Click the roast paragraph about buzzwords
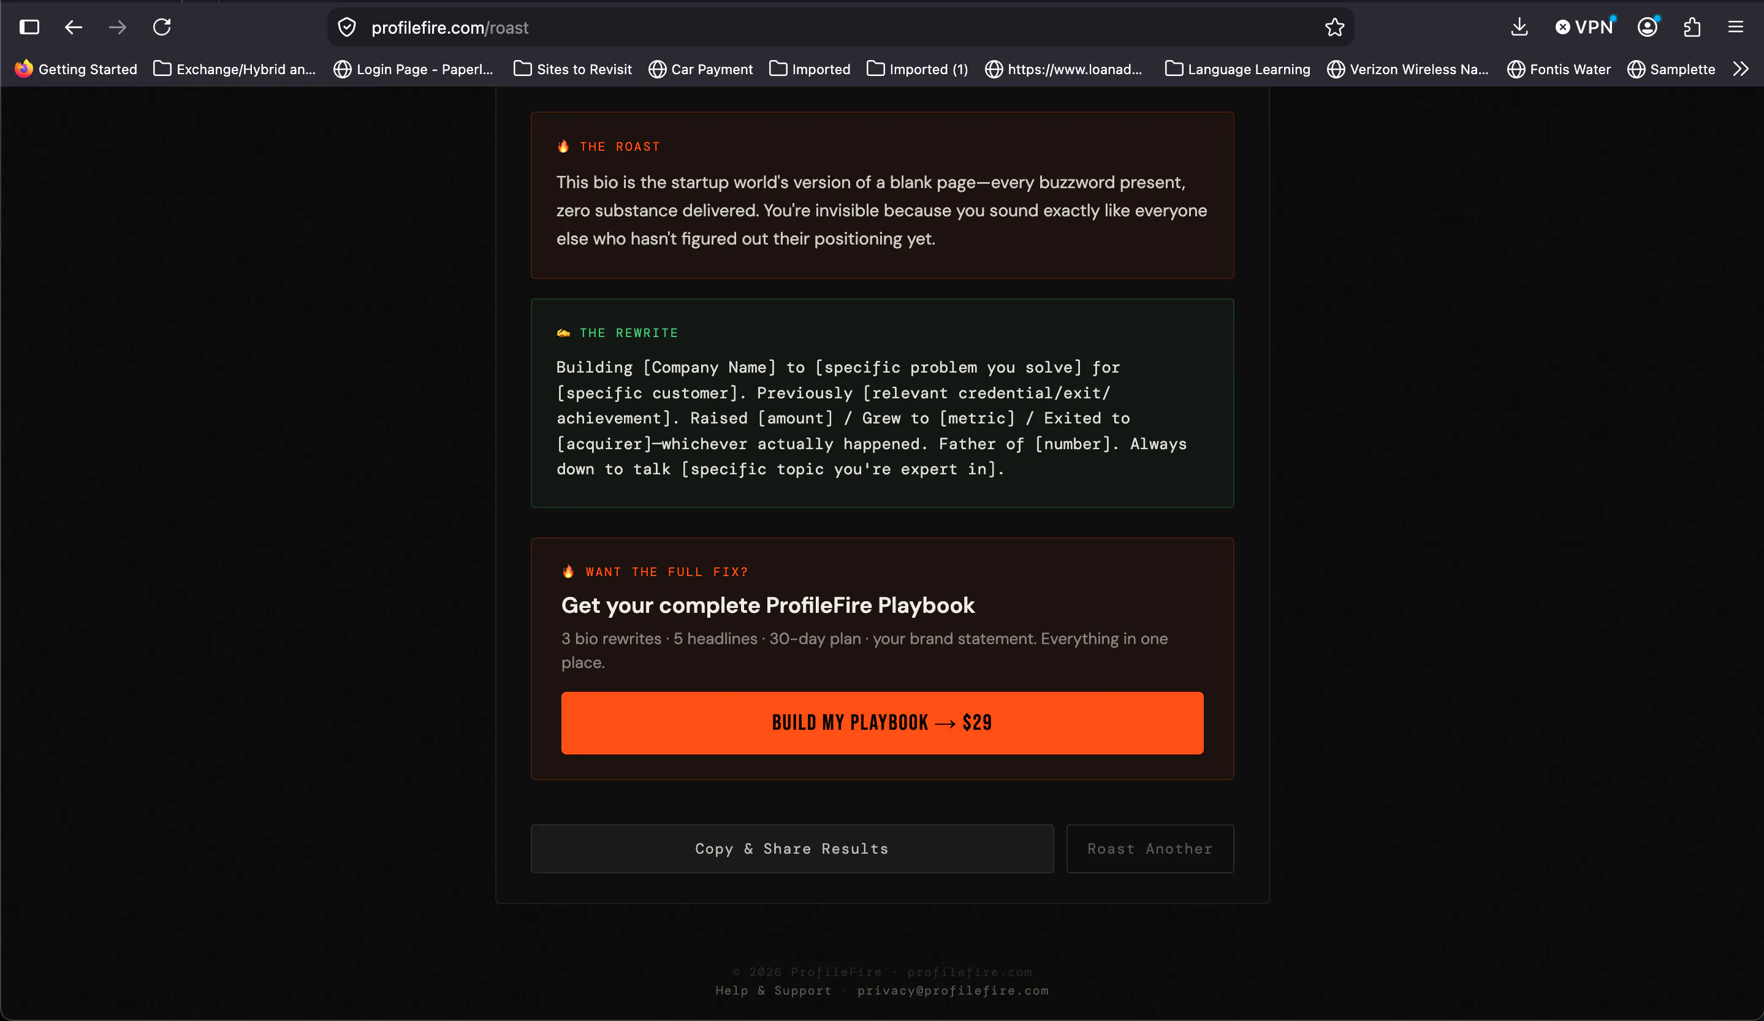The height and width of the screenshot is (1021, 1764). click(882, 211)
